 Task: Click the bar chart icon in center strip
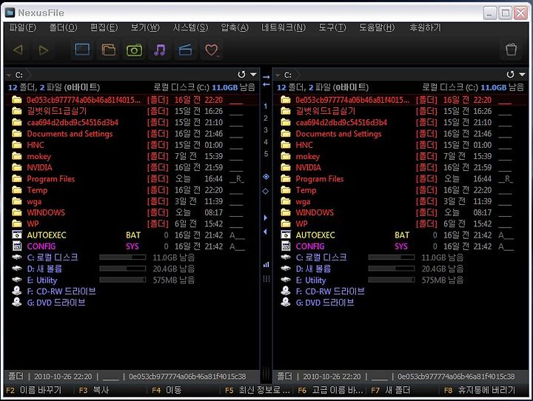coord(266,264)
